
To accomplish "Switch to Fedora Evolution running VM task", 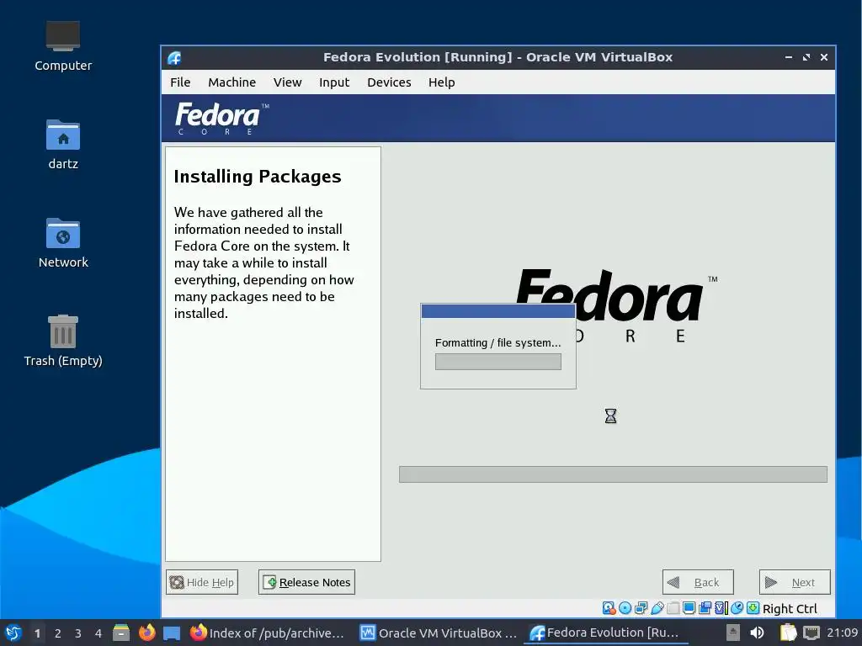I will [x=605, y=633].
